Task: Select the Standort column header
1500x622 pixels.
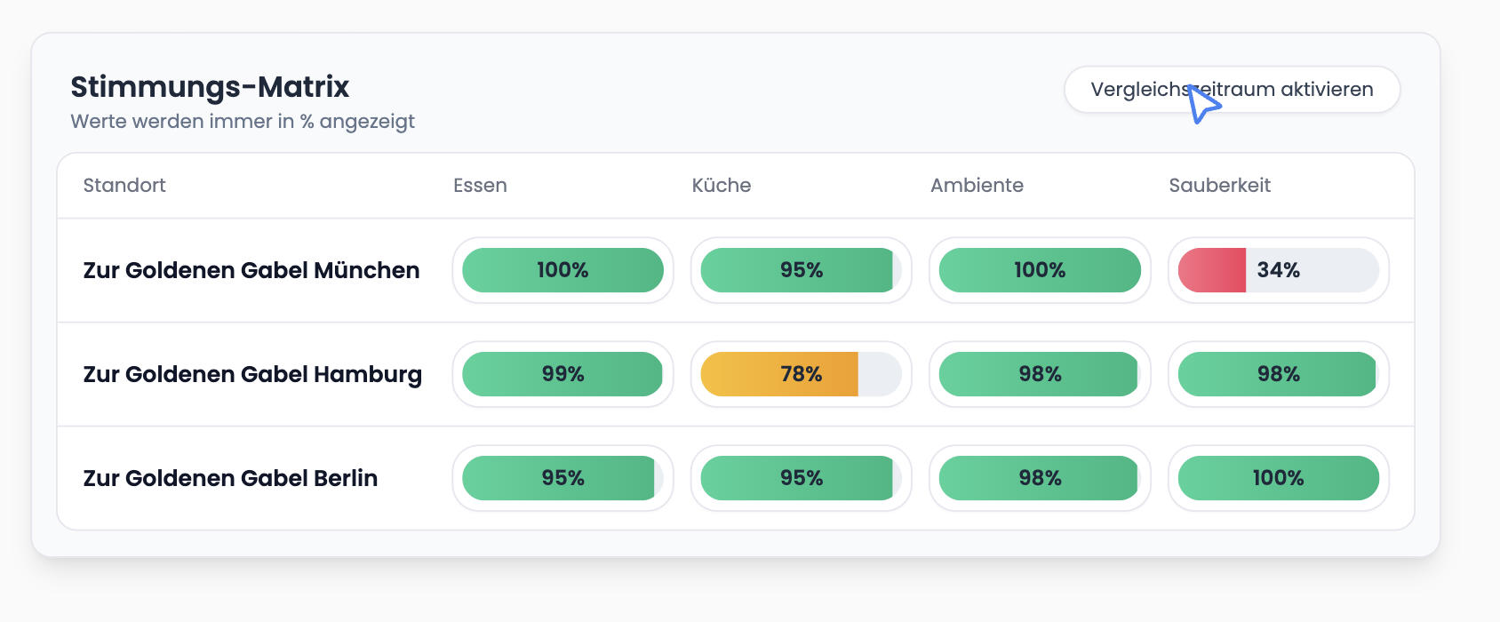Action: pyautogui.click(x=124, y=186)
